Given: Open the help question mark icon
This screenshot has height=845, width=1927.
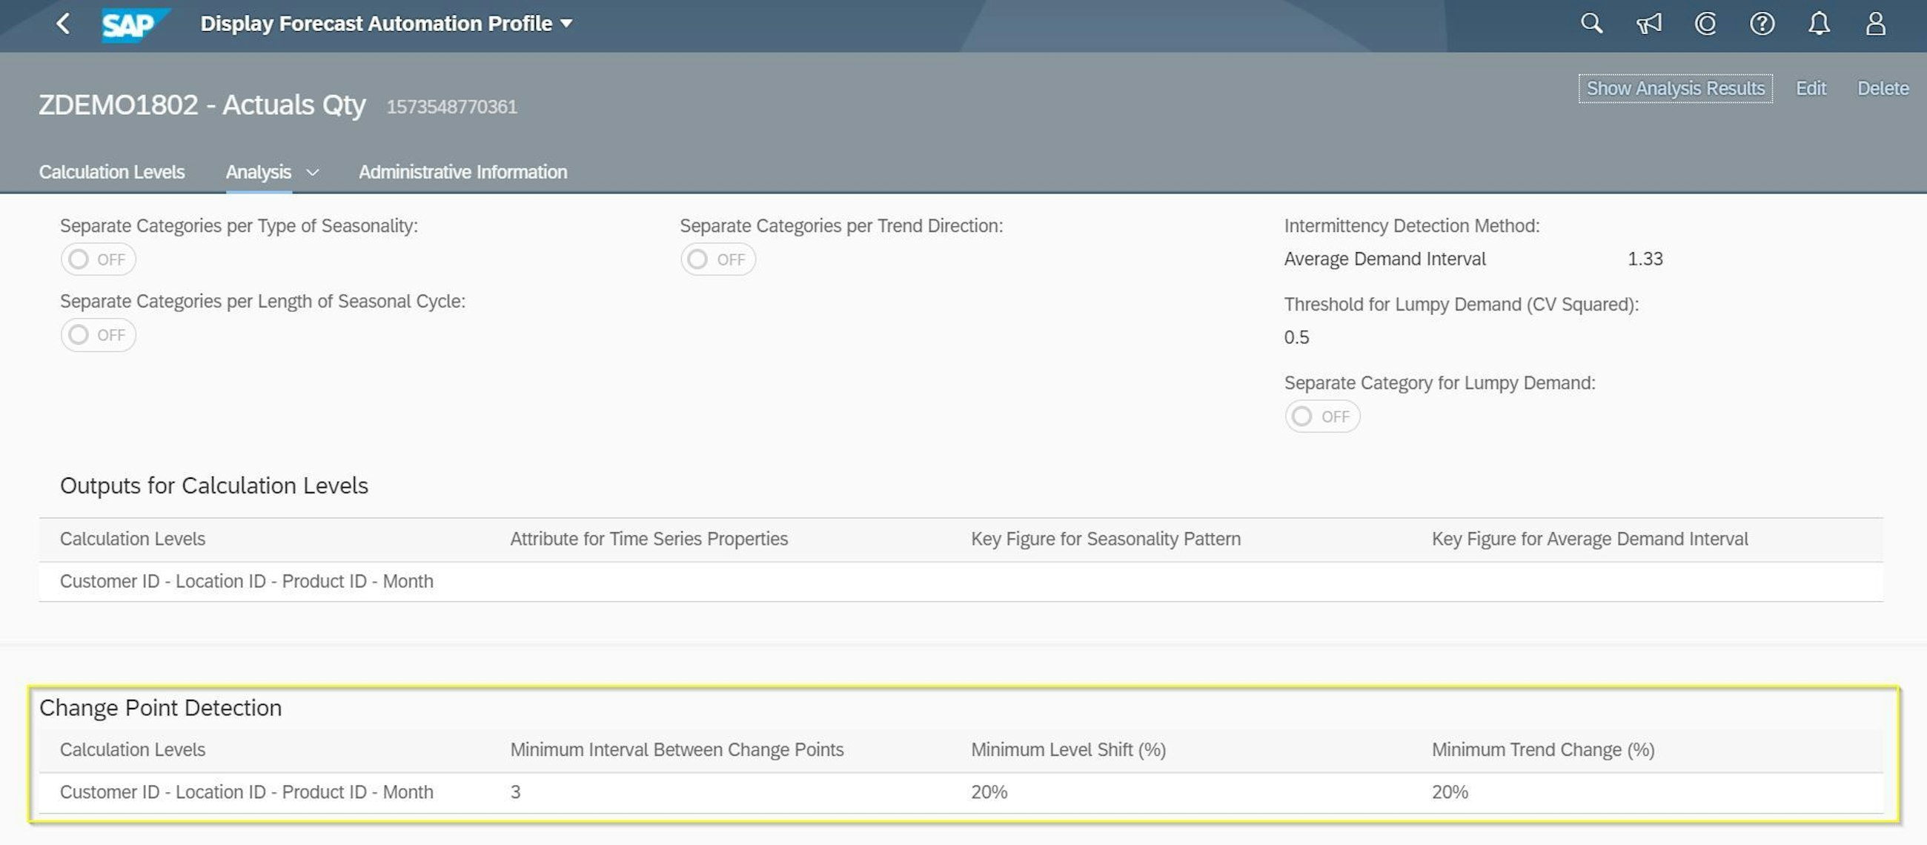Looking at the screenshot, I should click(x=1762, y=24).
